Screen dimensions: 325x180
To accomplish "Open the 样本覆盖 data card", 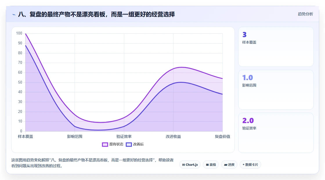I will click(276, 47).
